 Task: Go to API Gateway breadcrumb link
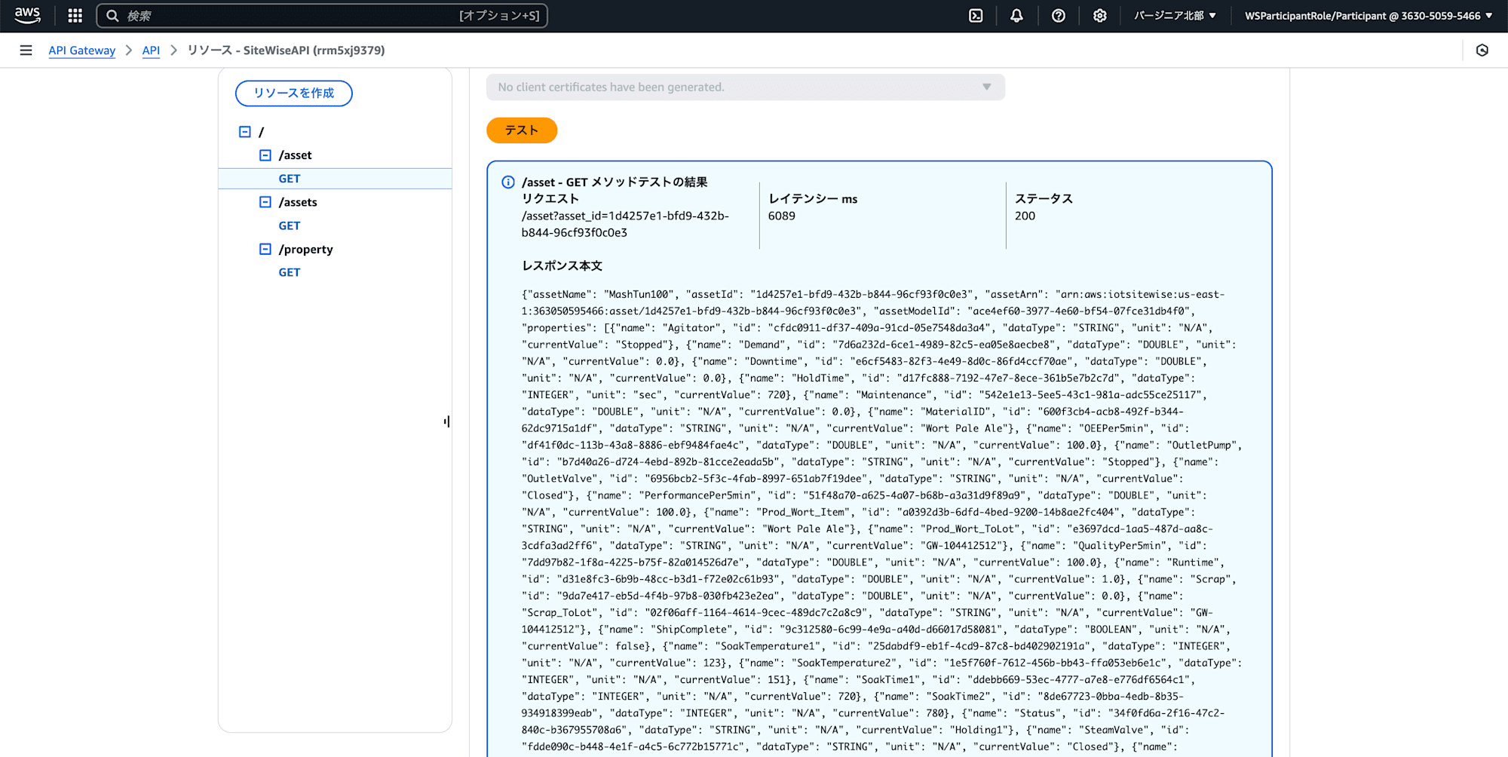tap(82, 51)
